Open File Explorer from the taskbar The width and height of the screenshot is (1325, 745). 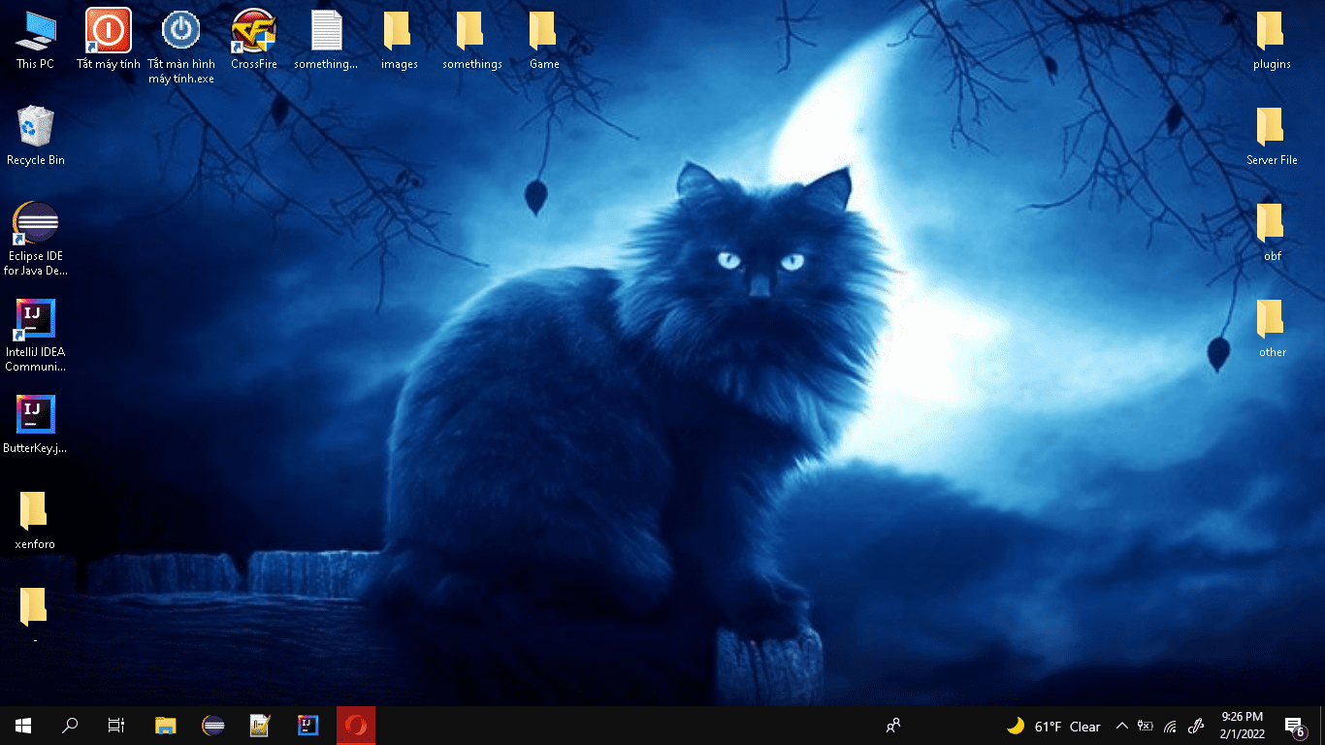166,726
